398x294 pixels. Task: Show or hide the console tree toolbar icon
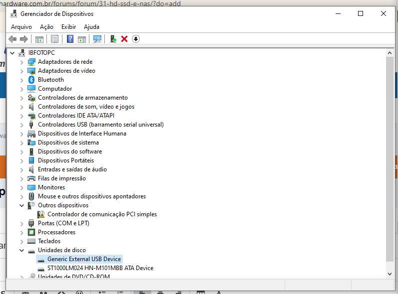pyautogui.click(x=39, y=39)
